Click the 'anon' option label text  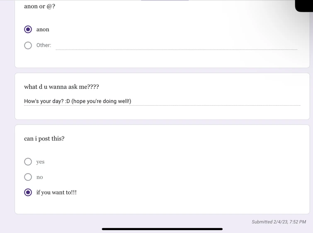coord(43,29)
